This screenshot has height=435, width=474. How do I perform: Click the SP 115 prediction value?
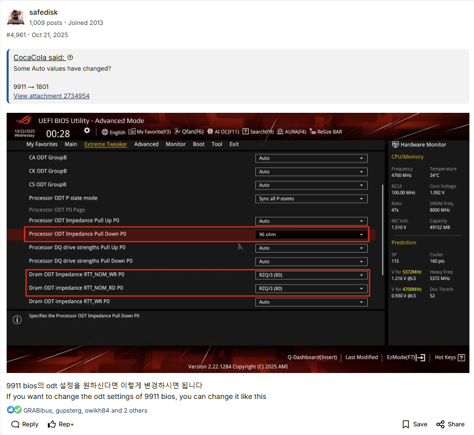pos(395,261)
